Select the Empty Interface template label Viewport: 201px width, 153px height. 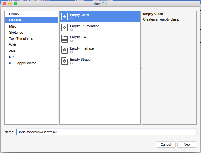82,48
